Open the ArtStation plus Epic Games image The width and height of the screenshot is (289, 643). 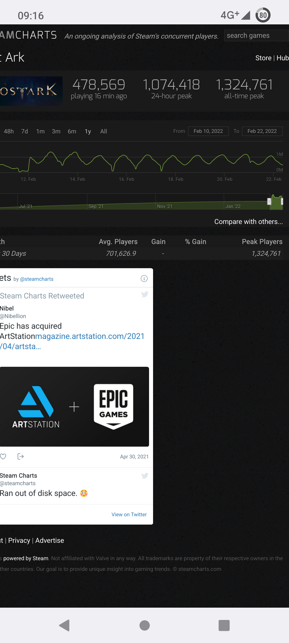point(74,406)
